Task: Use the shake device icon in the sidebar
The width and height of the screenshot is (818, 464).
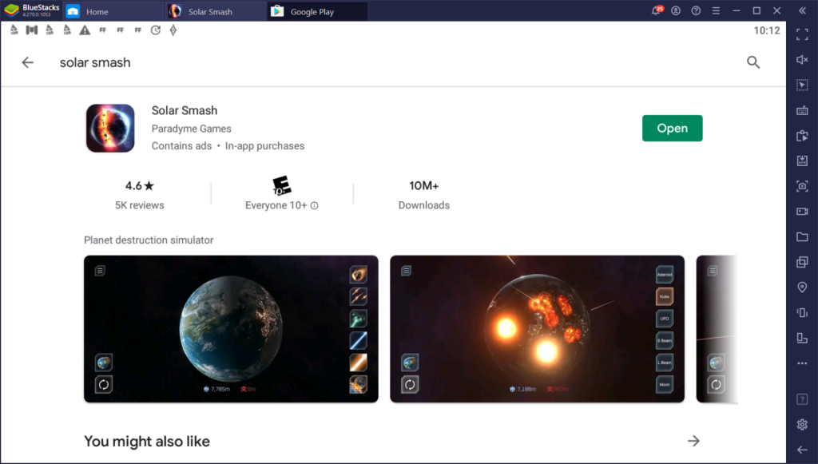Action: pos(802,312)
